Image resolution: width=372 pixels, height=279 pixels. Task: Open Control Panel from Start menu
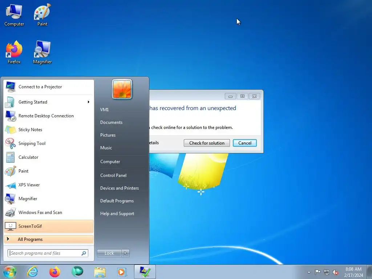pos(113,175)
